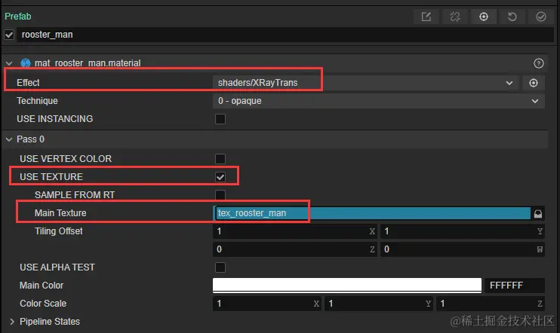Click the Technique label

(x=37, y=101)
